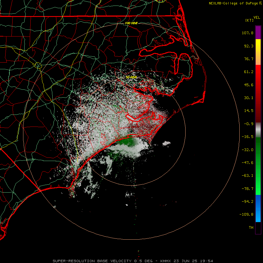Viewport: 263px width, 263px height.
Task: Pick the red segment of the color bar
Action: point(258,94)
